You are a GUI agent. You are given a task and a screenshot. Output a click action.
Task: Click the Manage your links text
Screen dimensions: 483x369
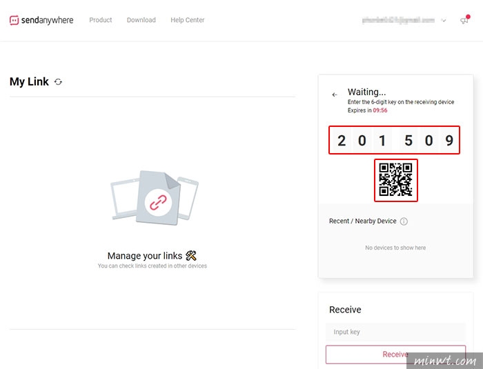(145, 256)
